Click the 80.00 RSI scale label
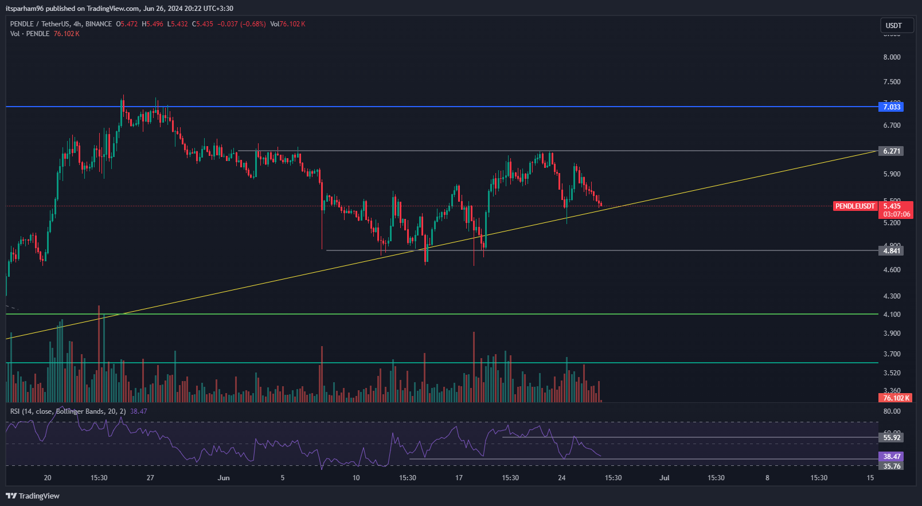 (892, 411)
